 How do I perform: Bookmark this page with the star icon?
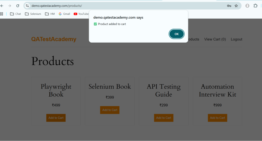tap(236, 6)
